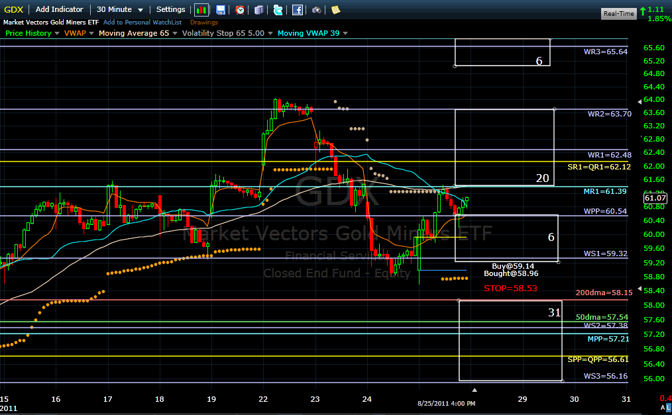Viewport: 672px width, 415px height.
Task: Open the 30 Minute timeframe dropdown
Action: coord(119,9)
